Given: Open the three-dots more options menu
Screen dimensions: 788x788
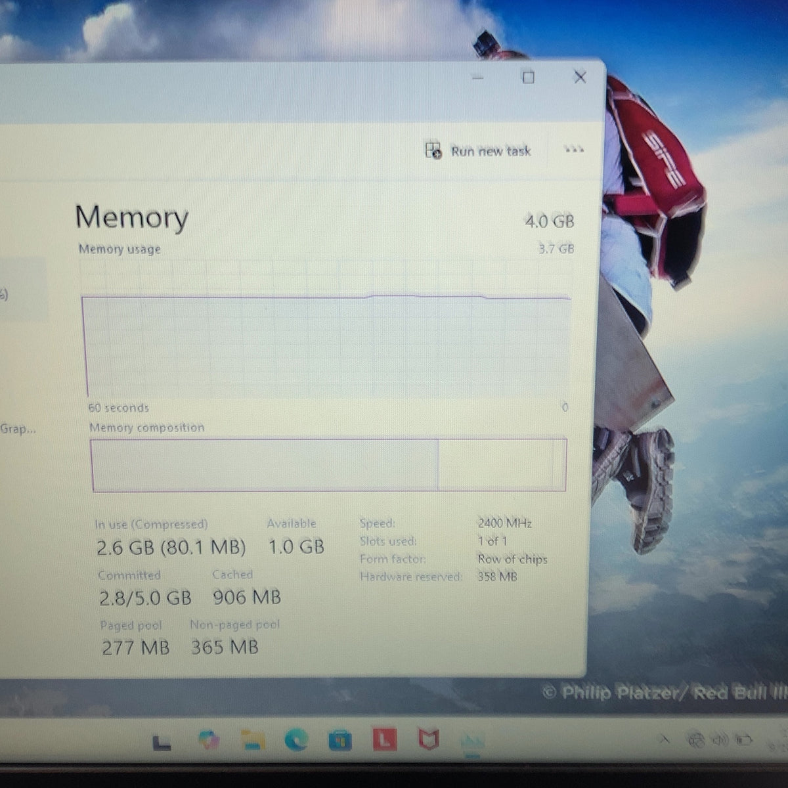Looking at the screenshot, I should (x=573, y=150).
